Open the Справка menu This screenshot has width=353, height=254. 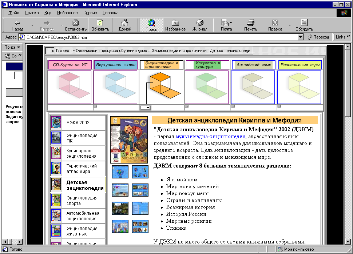coord(111,13)
